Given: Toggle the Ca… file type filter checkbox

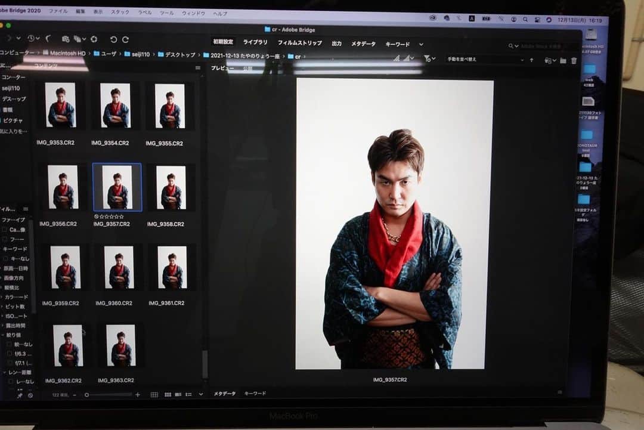Looking at the screenshot, I should click(x=5, y=230).
